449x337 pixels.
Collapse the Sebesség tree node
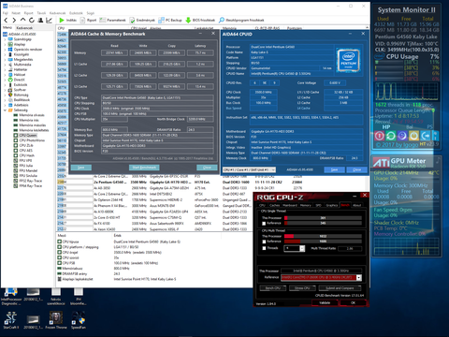pyautogui.click(x=5, y=110)
